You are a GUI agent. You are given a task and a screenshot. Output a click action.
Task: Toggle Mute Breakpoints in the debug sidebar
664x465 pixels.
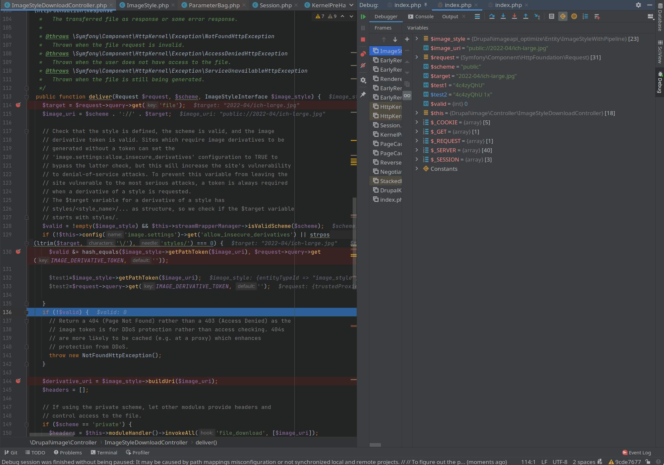[363, 66]
